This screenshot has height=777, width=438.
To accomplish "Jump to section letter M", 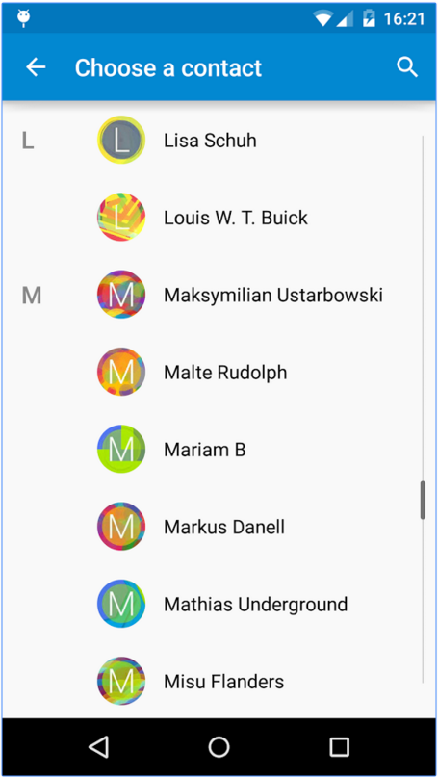I will click(31, 296).
